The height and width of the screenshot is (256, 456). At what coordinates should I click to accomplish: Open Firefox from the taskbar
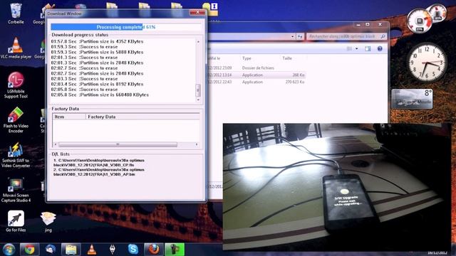click(x=154, y=250)
